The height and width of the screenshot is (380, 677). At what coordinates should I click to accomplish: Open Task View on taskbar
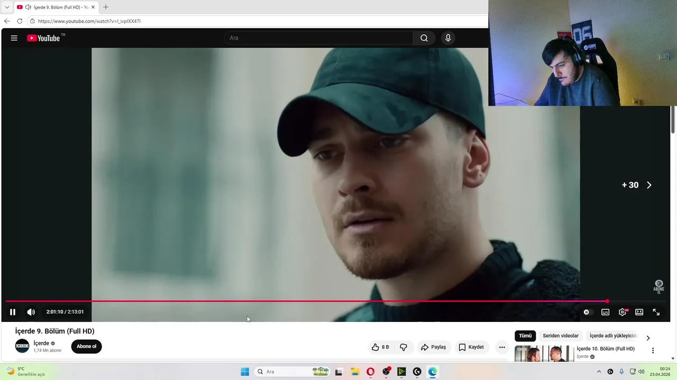[338, 372]
